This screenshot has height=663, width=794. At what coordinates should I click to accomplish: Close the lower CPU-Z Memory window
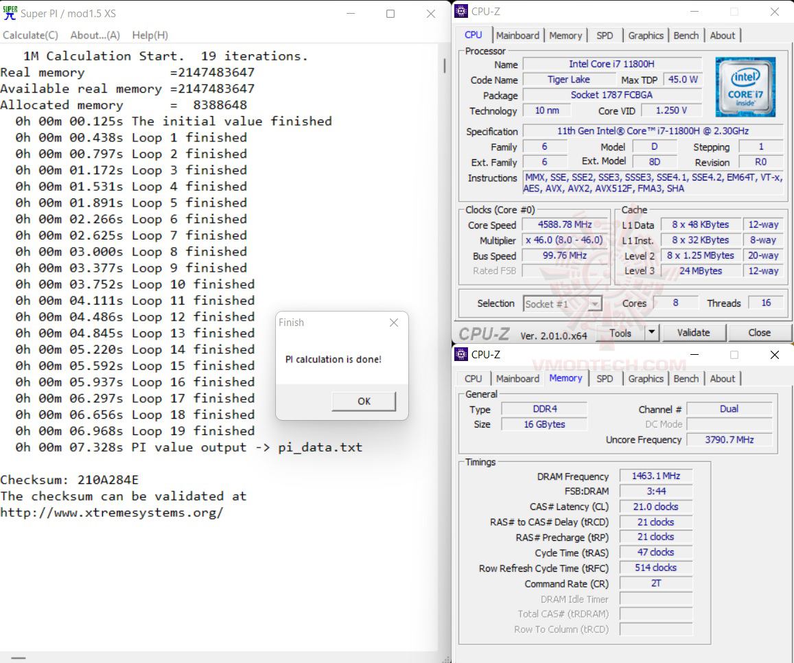coord(774,355)
